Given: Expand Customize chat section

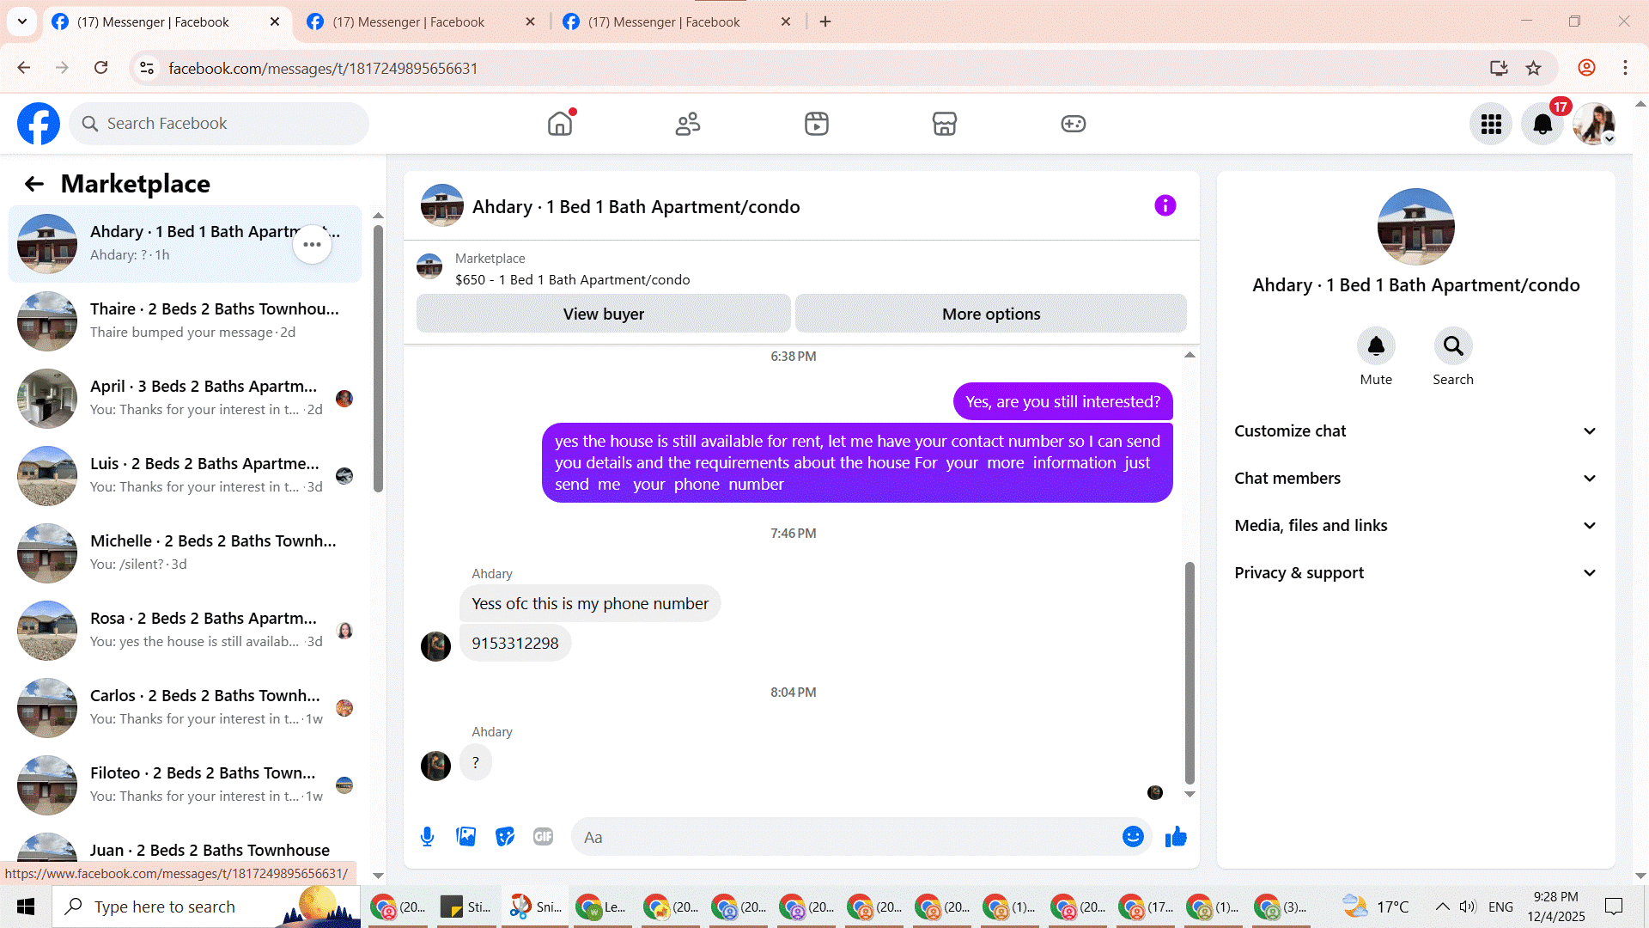Looking at the screenshot, I should (1415, 431).
